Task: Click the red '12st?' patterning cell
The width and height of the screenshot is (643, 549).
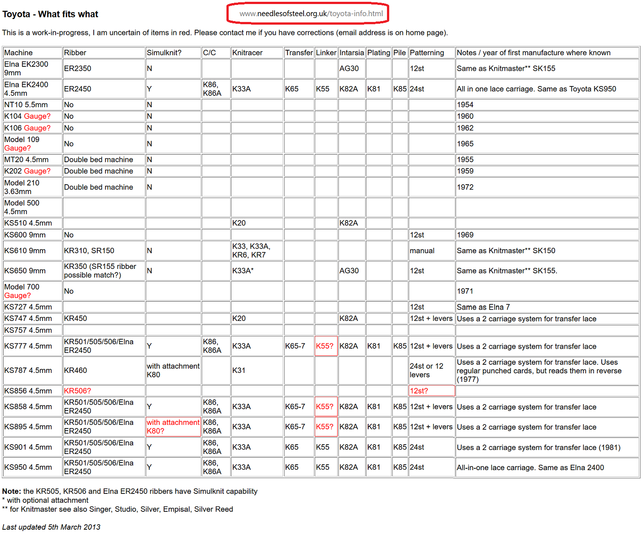Action: (432, 391)
